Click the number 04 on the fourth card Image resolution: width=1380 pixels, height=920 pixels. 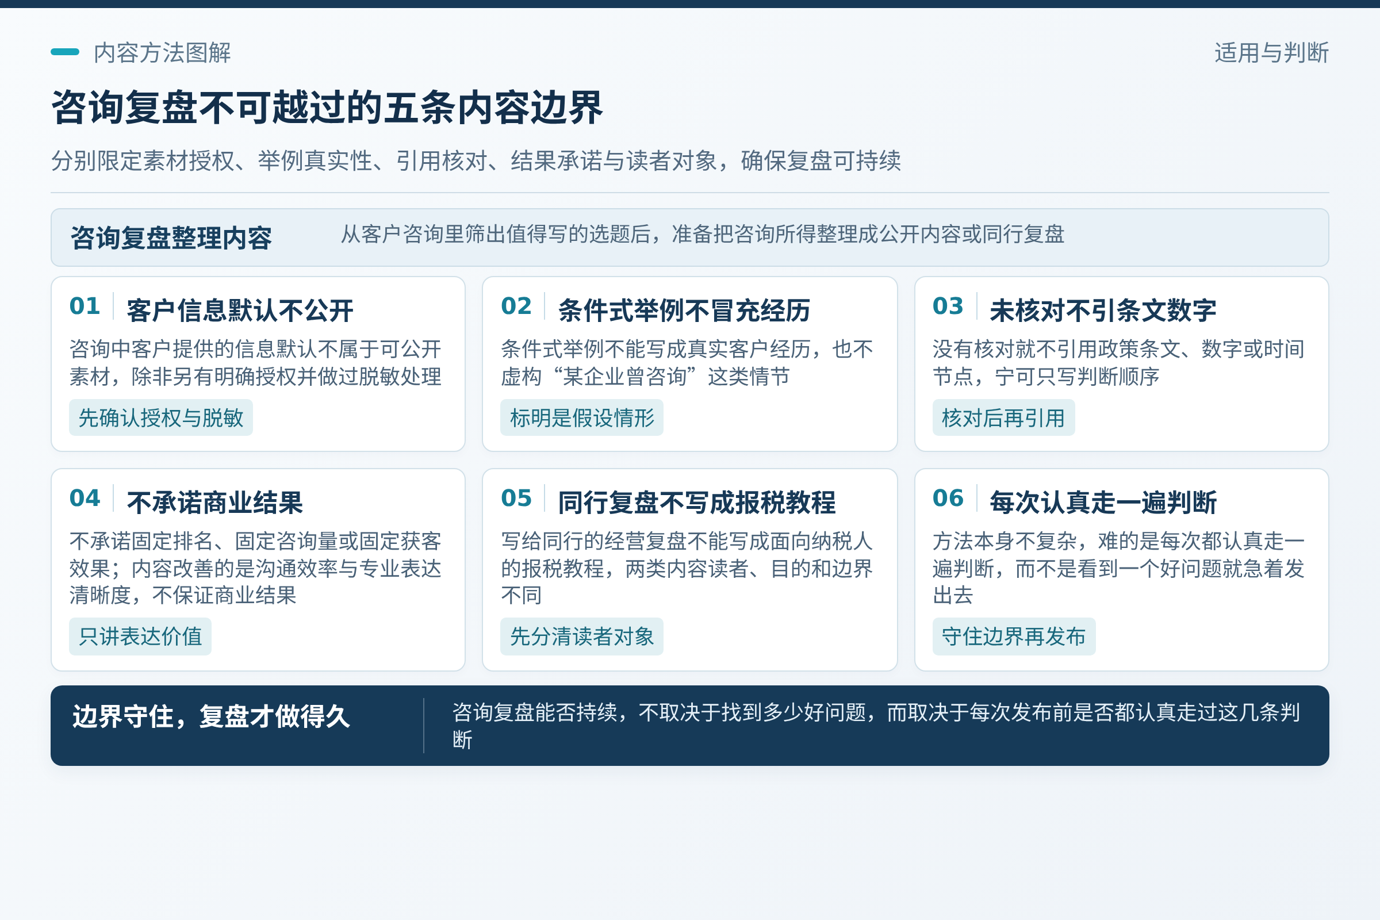[85, 498]
